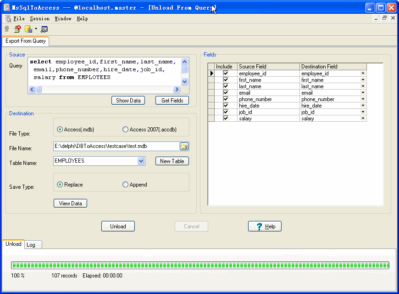
Task: Open employee_id destination field dropdown
Action: click(363, 73)
